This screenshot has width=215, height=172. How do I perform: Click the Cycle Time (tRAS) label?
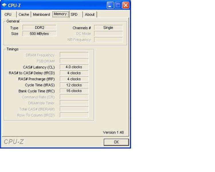[x=40, y=85]
